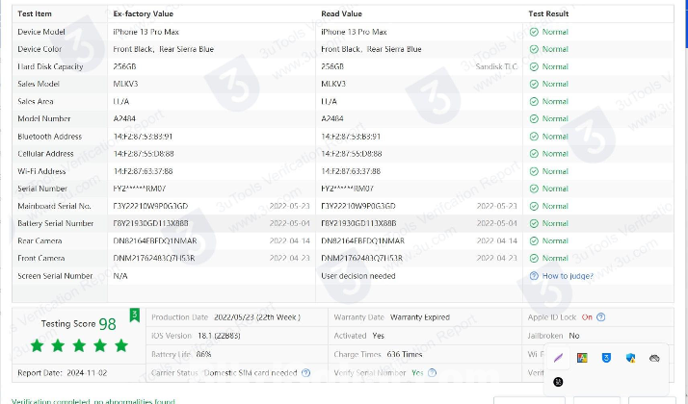
Task: Open 3uTools icon in system tray
Action: [606, 358]
